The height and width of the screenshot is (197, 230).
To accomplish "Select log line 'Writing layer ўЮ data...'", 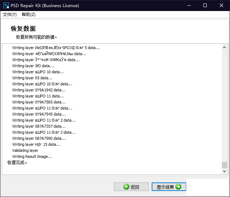I will (x=33, y=66).
